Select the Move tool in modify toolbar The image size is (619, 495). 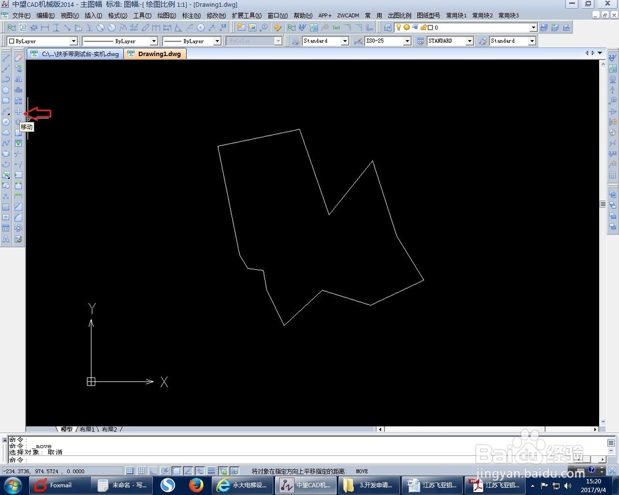point(18,112)
